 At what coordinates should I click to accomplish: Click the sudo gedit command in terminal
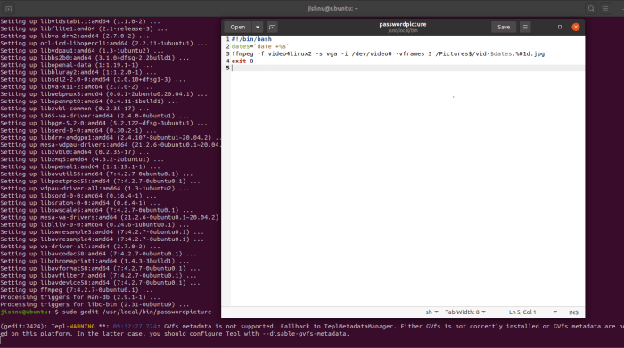[136, 312]
